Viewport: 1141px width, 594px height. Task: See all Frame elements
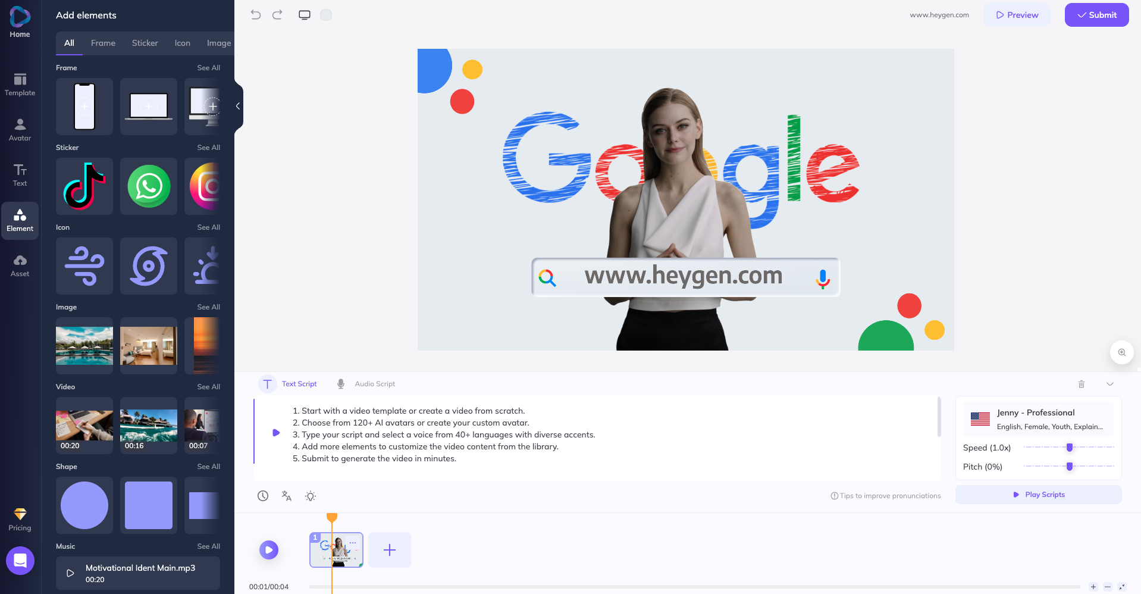(209, 68)
